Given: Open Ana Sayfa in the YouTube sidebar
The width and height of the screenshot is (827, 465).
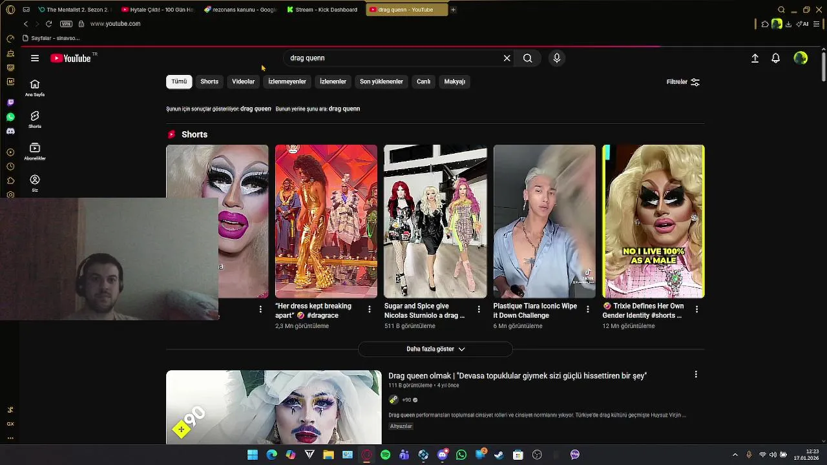Looking at the screenshot, I should pos(35,88).
